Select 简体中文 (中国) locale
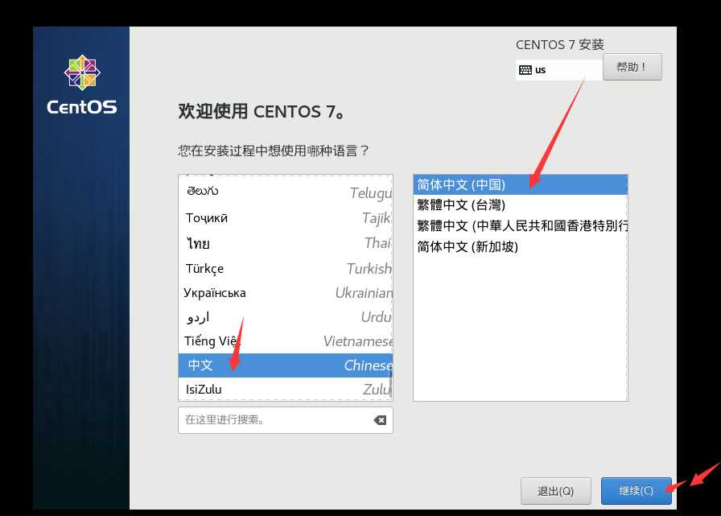 483,184
